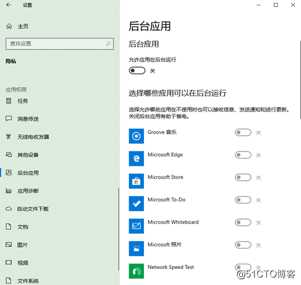Viewport: 301px width, 285px height.
Task: Click the magnifier icon in search box
Action: [x=108, y=43]
